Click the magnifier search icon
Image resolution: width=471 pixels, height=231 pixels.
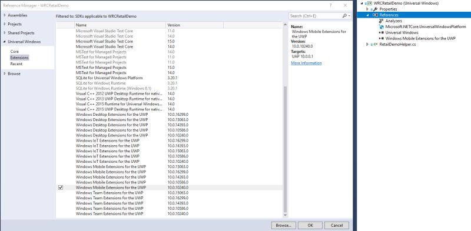click(x=344, y=16)
